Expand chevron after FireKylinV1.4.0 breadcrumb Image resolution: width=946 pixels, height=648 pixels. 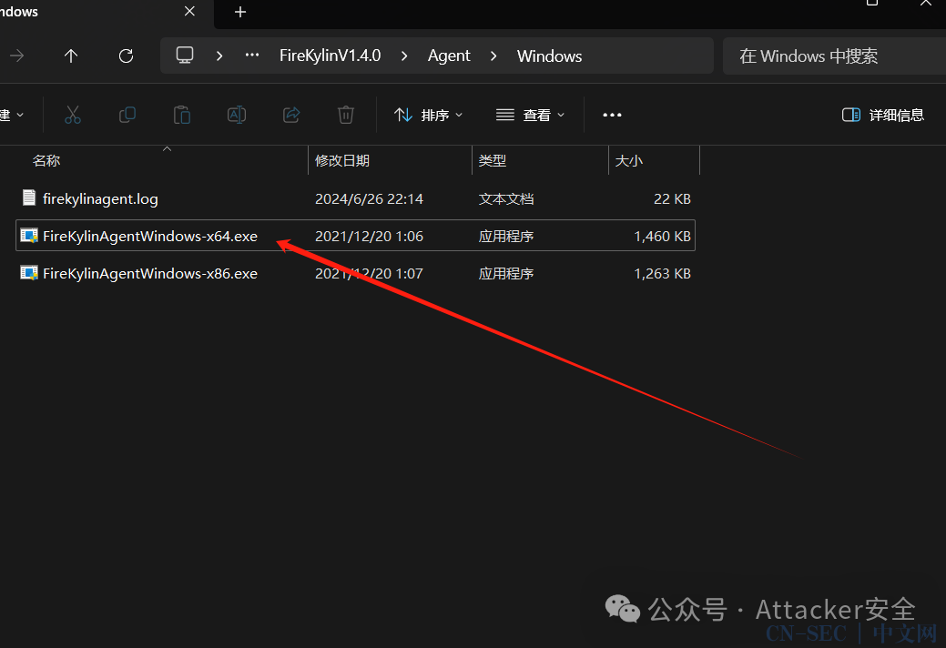(404, 56)
